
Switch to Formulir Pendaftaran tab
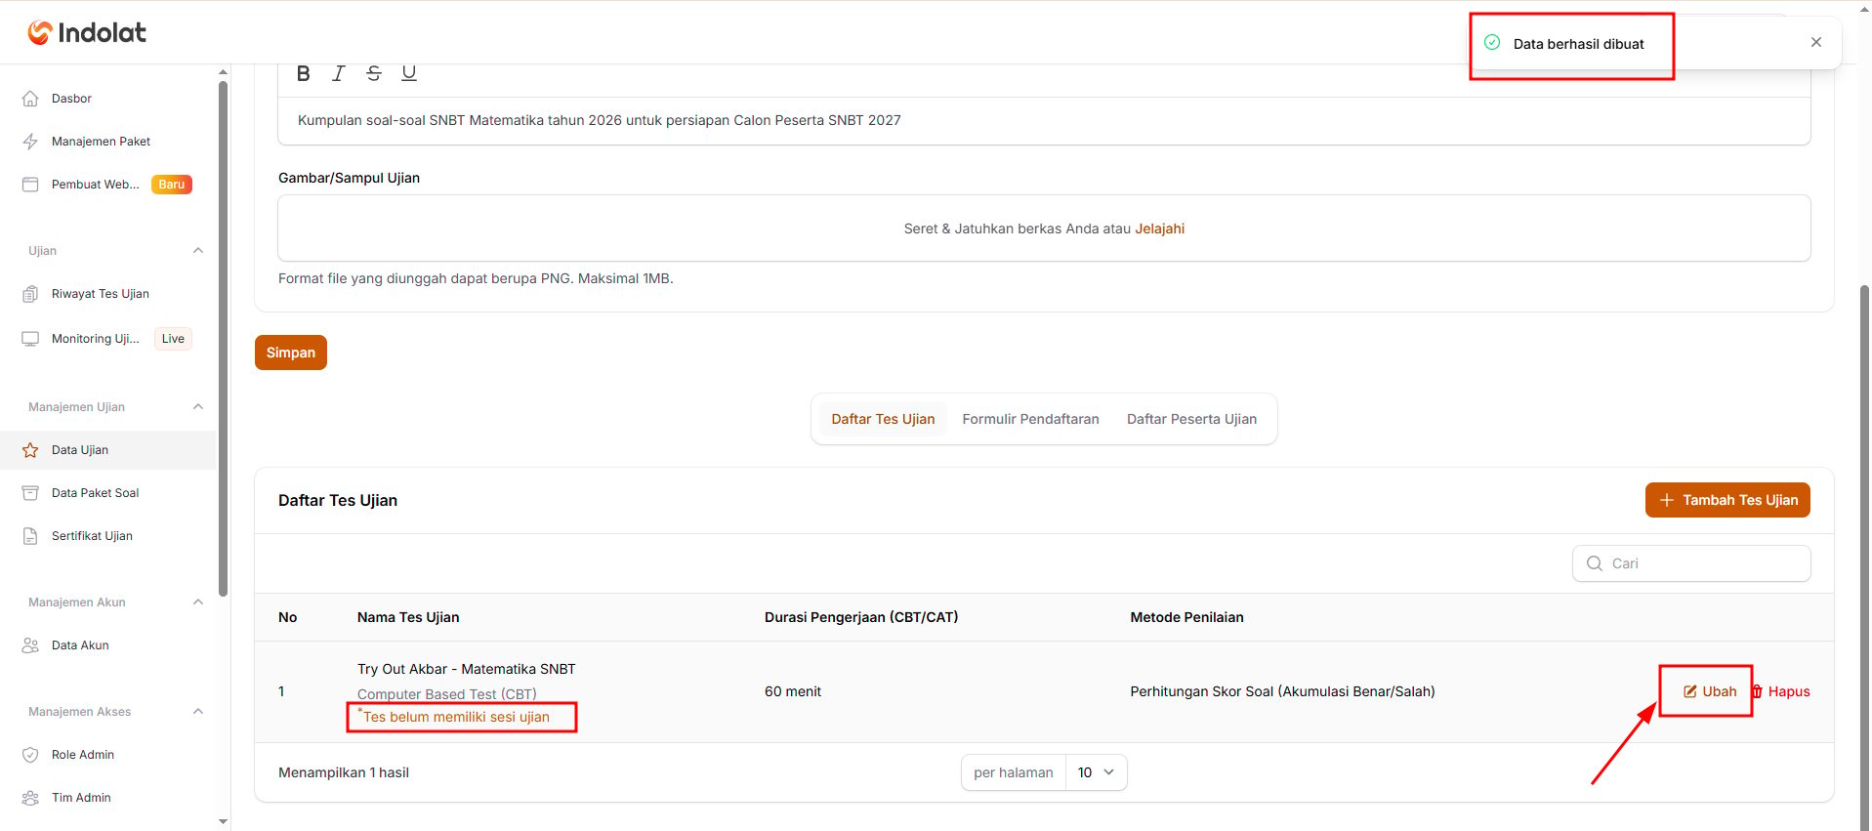(x=1030, y=419)
